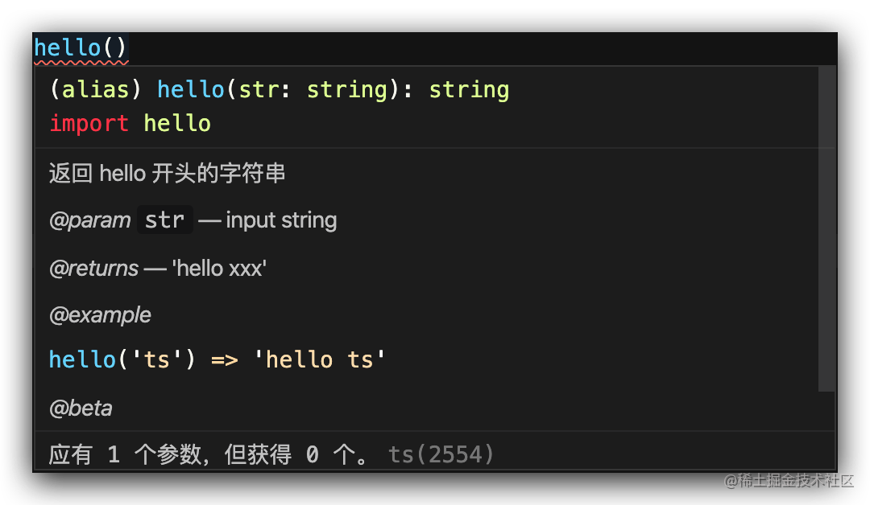Click hello after the import keyword
Image resolution: width=870 pixels, height=505 pixels.
[x=177, y=123]
